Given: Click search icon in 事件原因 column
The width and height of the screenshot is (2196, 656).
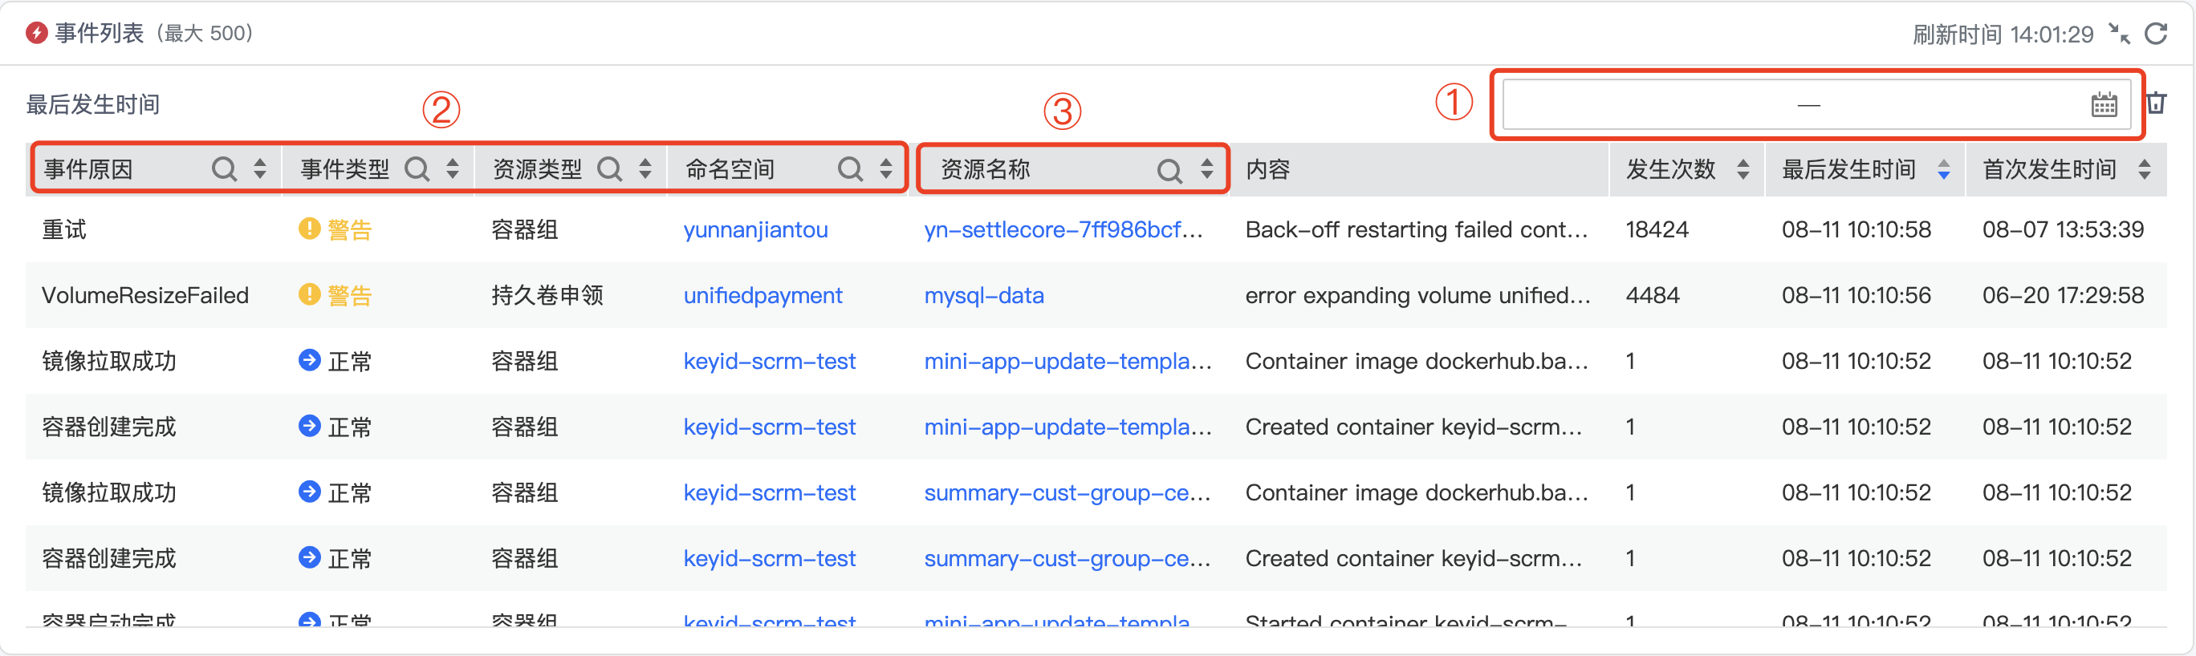Looking at the screenshot, I should tap(224, 169).
